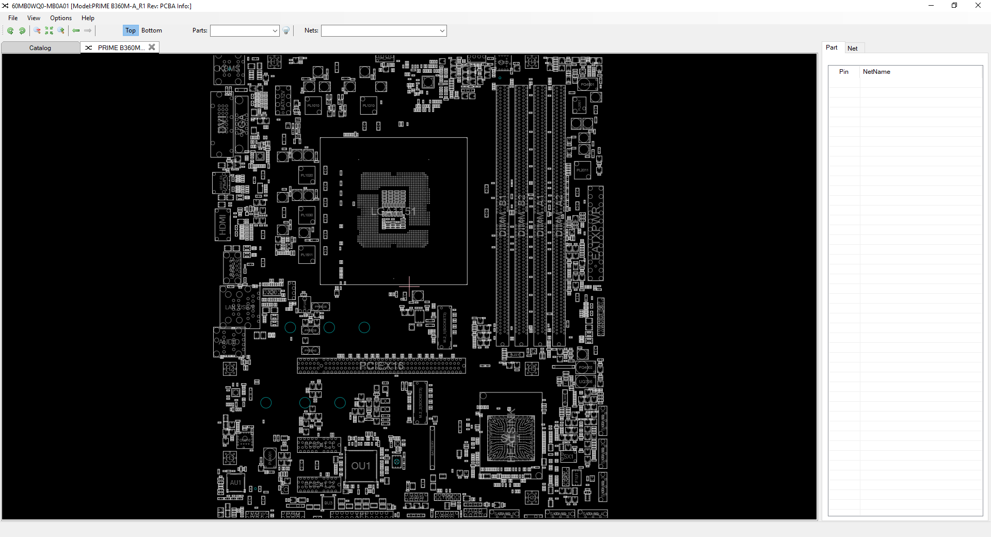Select the M.2 SOCKET3 connector near CPU

444,327
